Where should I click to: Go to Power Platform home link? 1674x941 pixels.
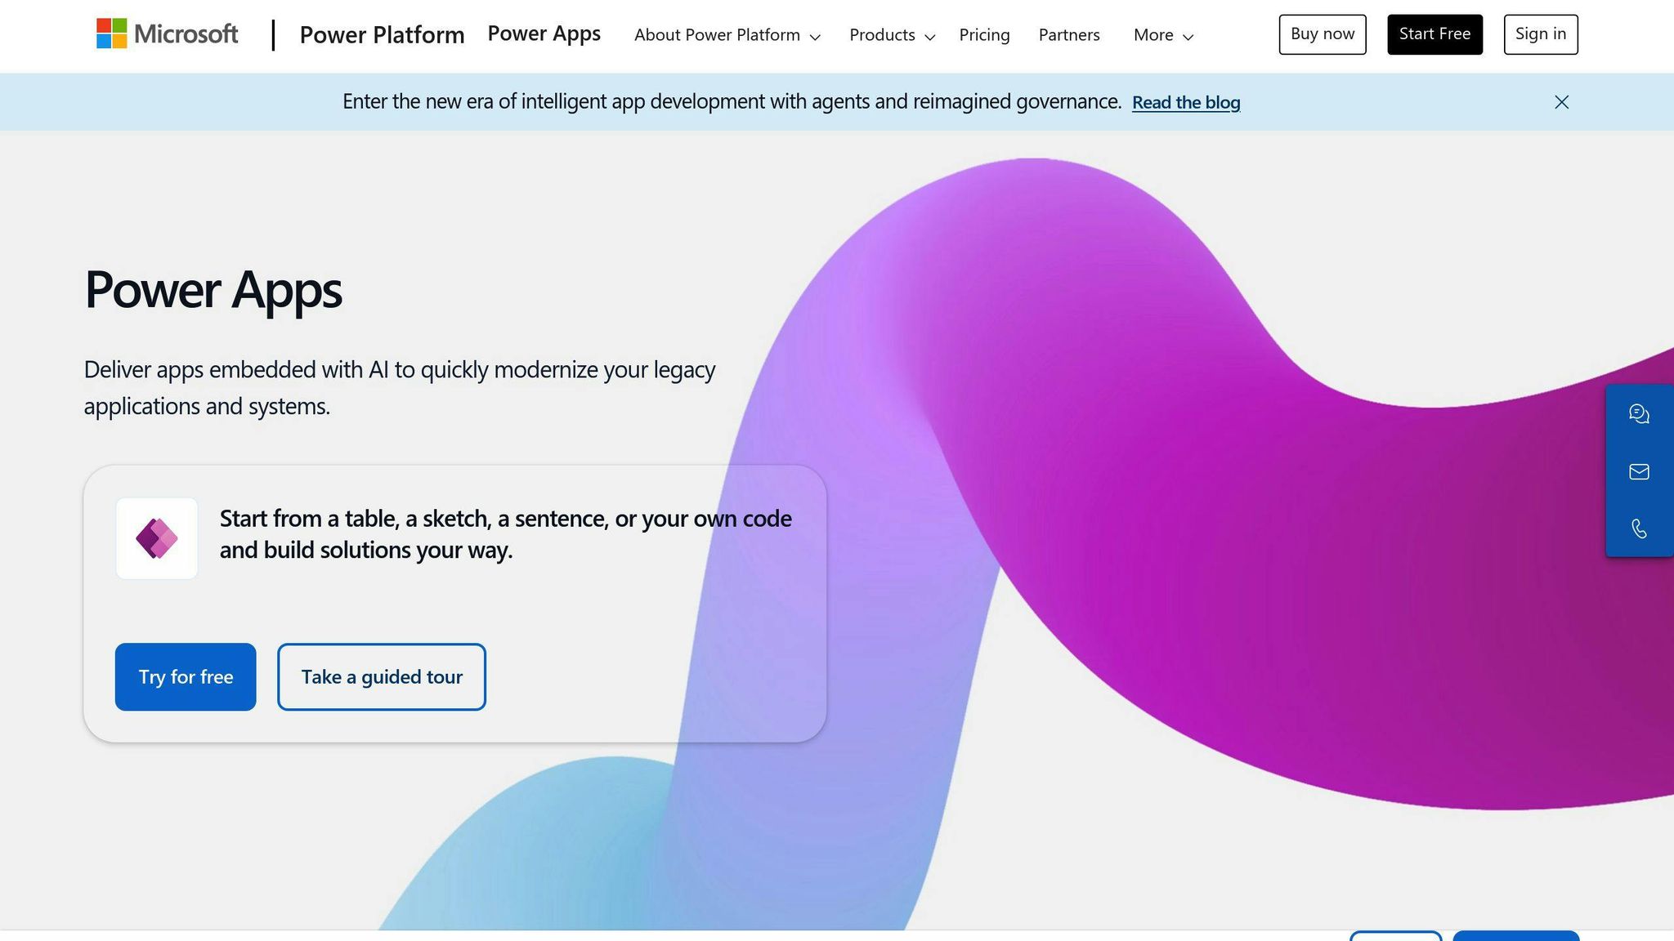382,35
